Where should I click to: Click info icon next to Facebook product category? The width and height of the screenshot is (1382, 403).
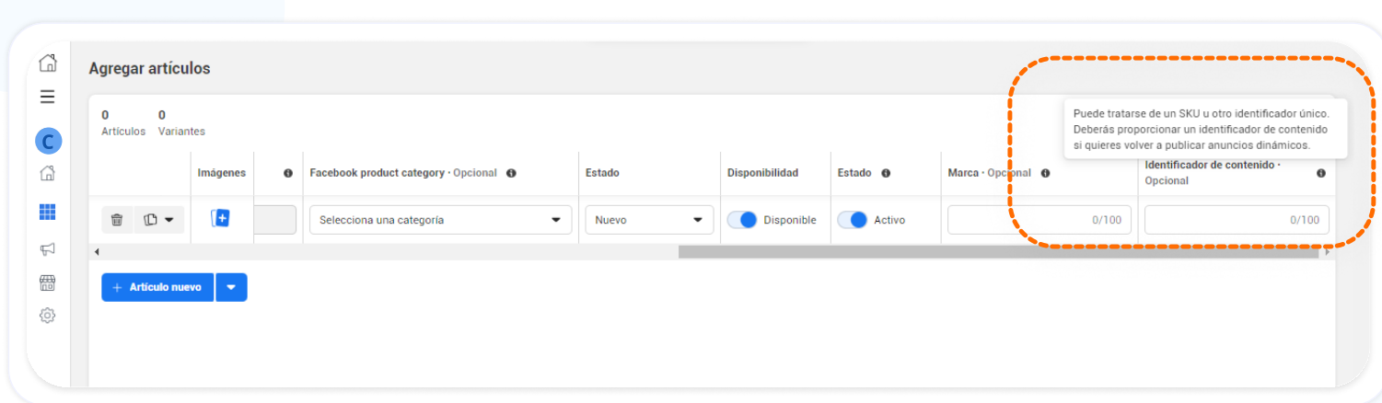tap(511, 173)
